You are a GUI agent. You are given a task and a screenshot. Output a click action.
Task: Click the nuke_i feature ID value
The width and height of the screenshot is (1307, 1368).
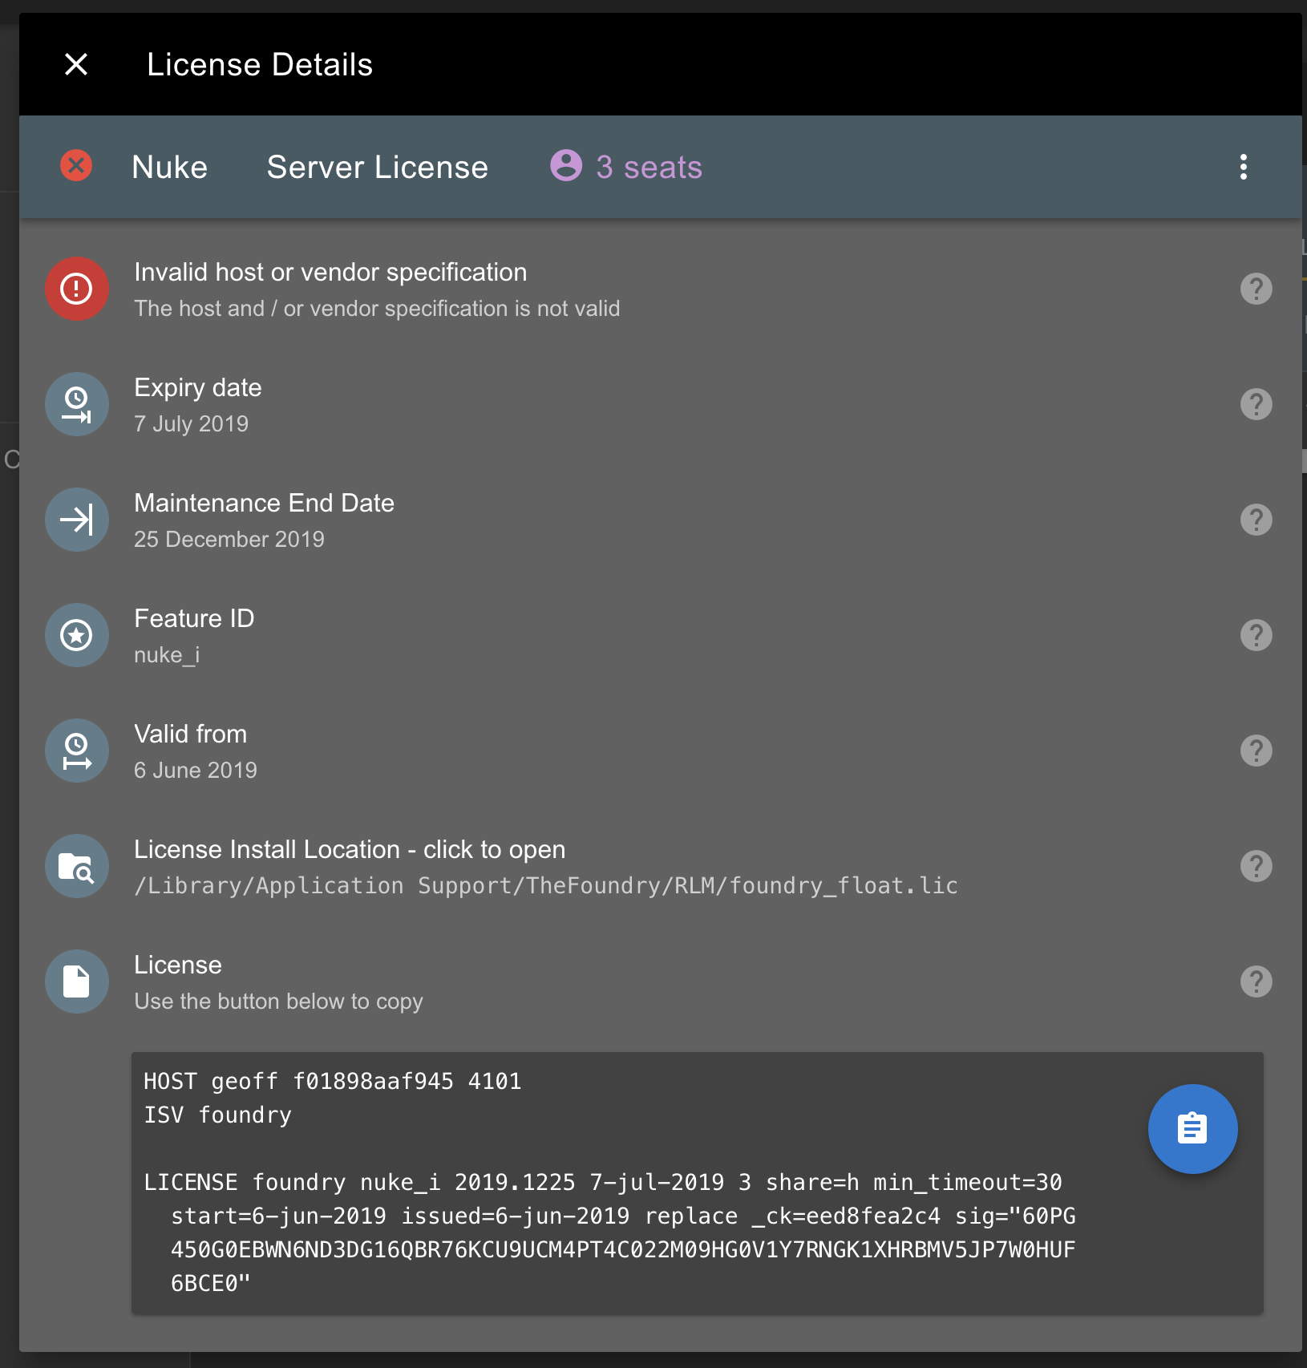click(x=167, y=655)
